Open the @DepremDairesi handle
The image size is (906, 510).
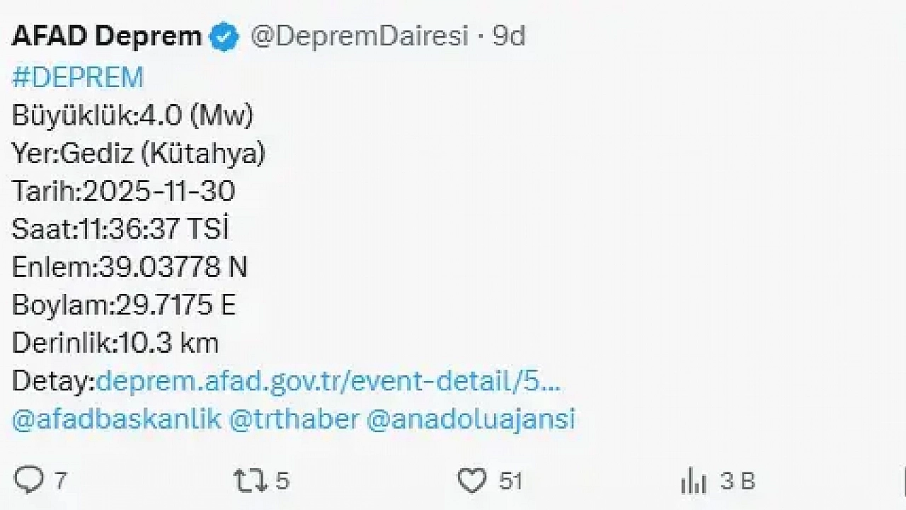[360, 37]
